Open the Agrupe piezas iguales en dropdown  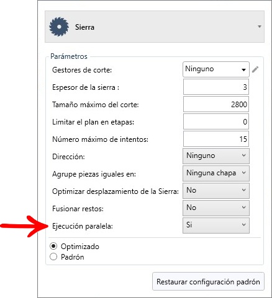[x=216, y=173]
